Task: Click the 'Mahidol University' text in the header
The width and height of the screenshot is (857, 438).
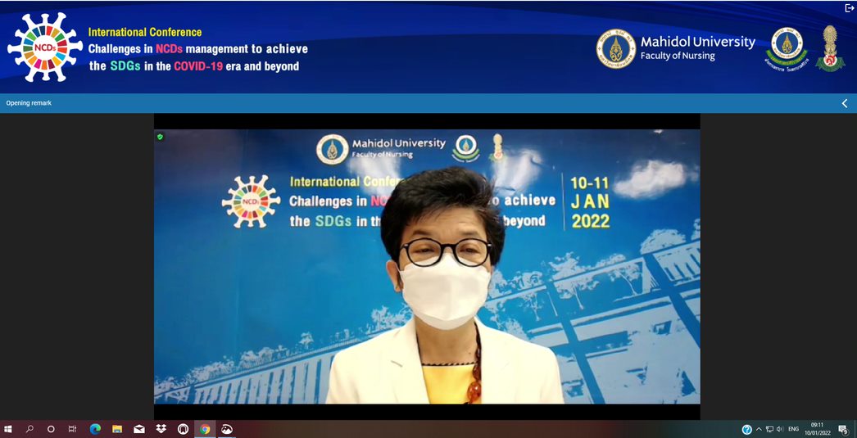Action: [x=698, y=42]
